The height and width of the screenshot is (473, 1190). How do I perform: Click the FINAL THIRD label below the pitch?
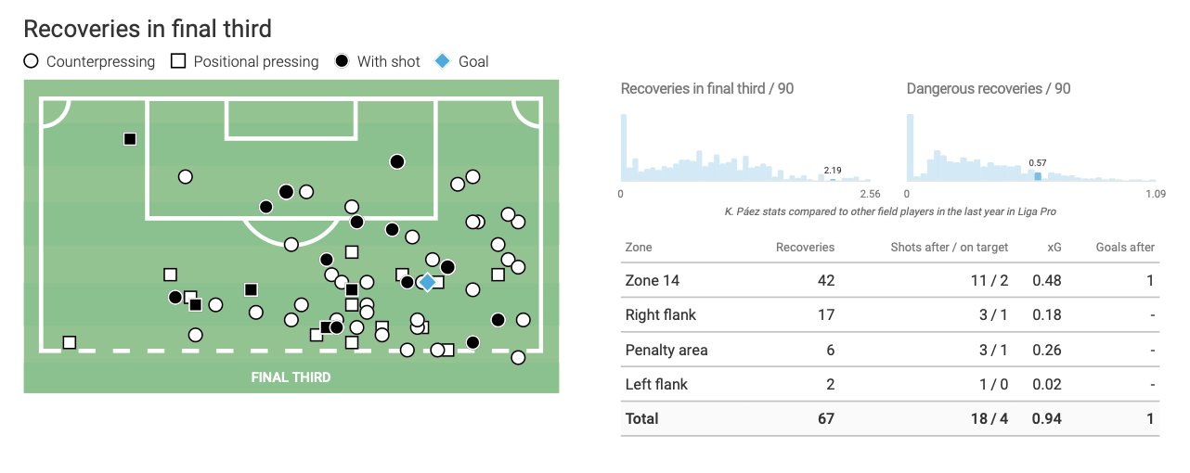(x=291, y=377)
